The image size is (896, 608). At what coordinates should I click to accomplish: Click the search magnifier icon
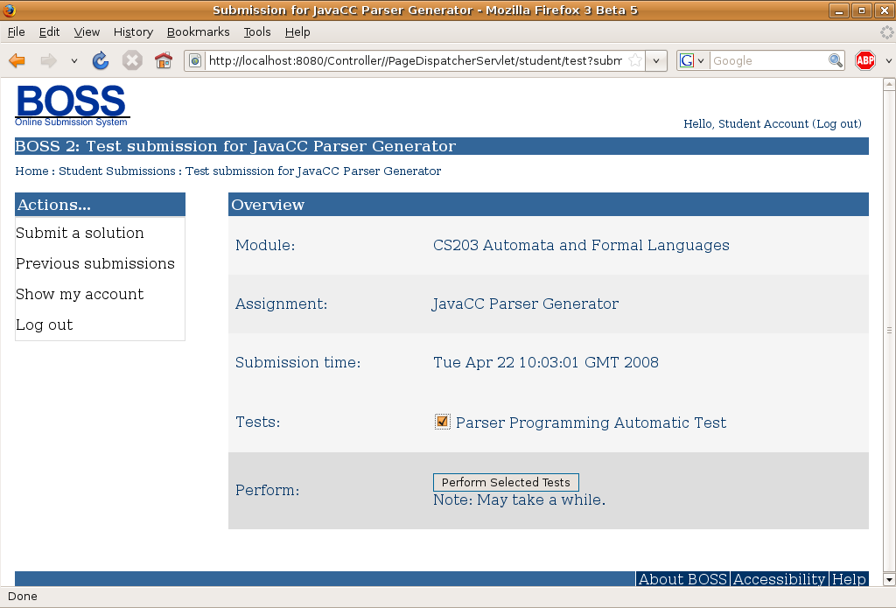click(836, 60)
